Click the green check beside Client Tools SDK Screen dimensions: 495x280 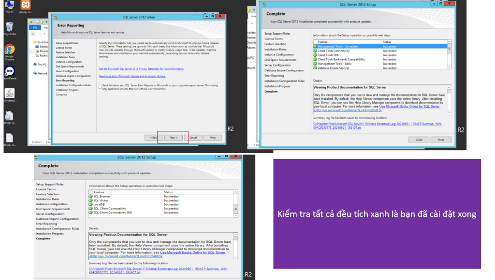315,55
